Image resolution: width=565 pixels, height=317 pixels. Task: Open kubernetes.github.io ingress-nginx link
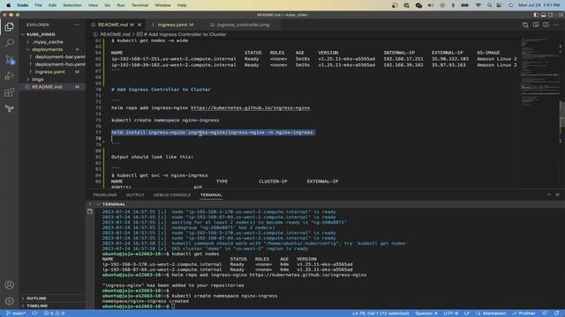(250, 107)
